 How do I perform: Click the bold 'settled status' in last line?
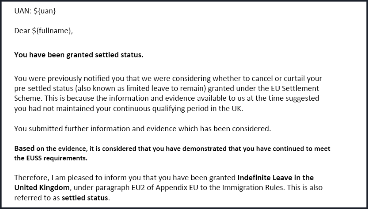[x=85, y=198]
